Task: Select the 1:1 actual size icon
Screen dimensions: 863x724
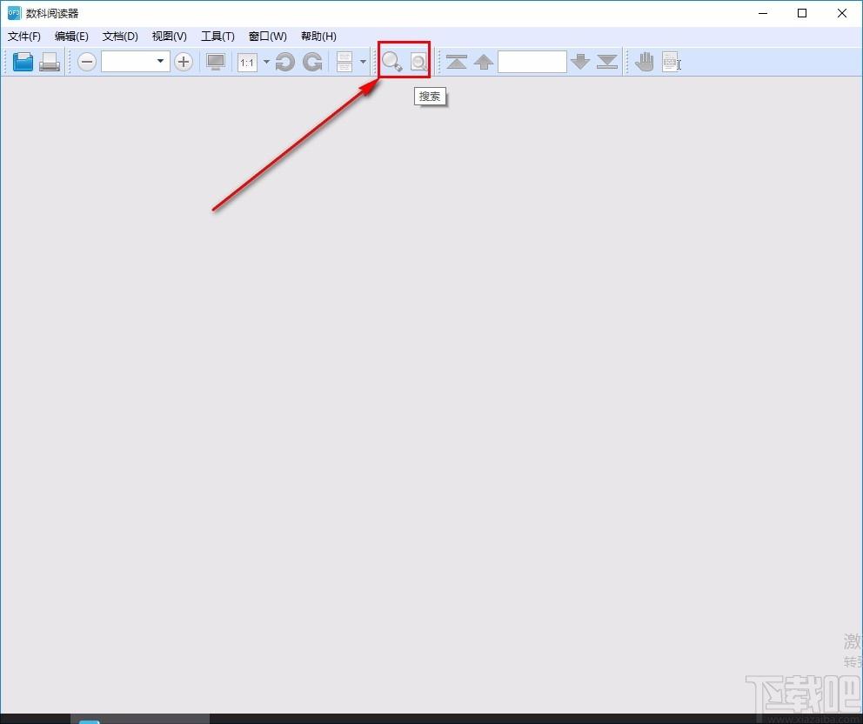Action: pos(247,62)
